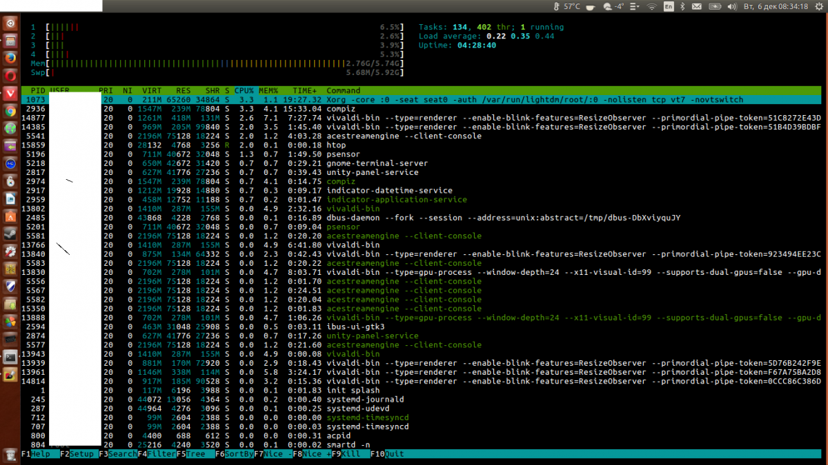The height and width of the screenshot is (465, 828).
Task: Launch Opera from the dock
Action: point(10,75)
